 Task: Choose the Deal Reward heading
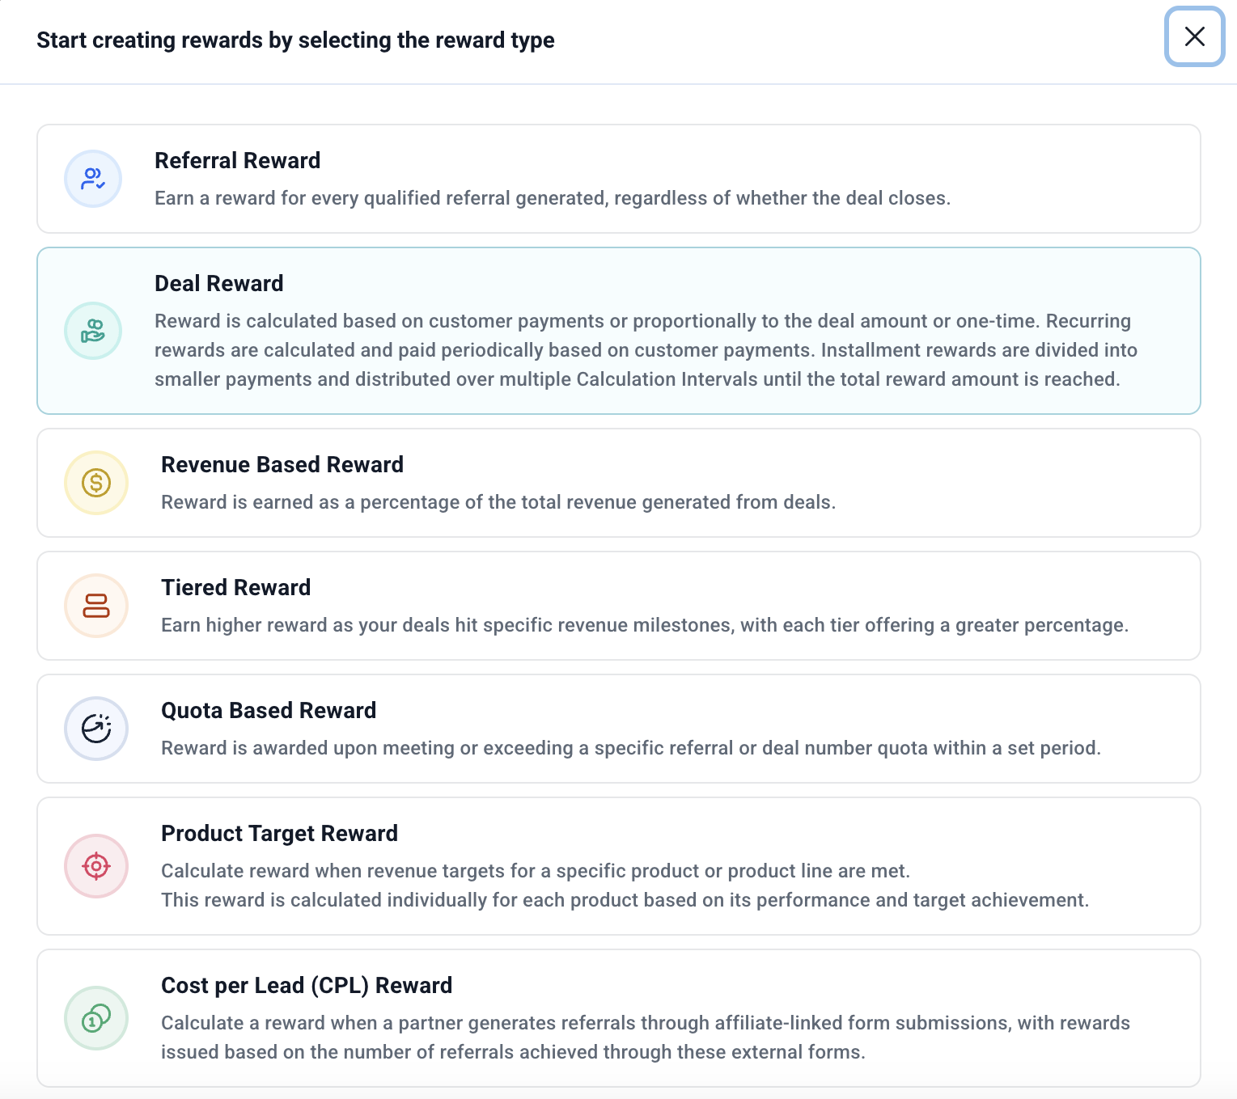[x=218, y=283]
